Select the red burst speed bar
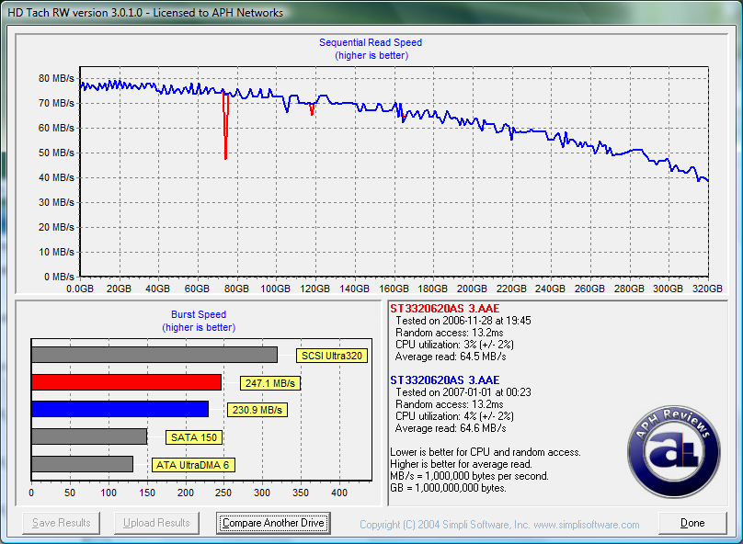The height and width of the screenshot is (544, 743). 126,382
